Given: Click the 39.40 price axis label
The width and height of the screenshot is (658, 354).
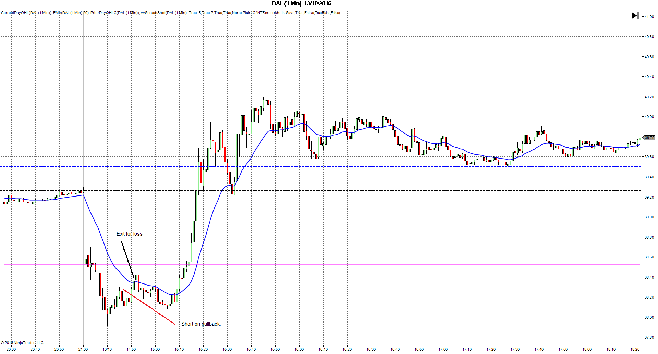Looking at the screenshot, I should point(649,177).
